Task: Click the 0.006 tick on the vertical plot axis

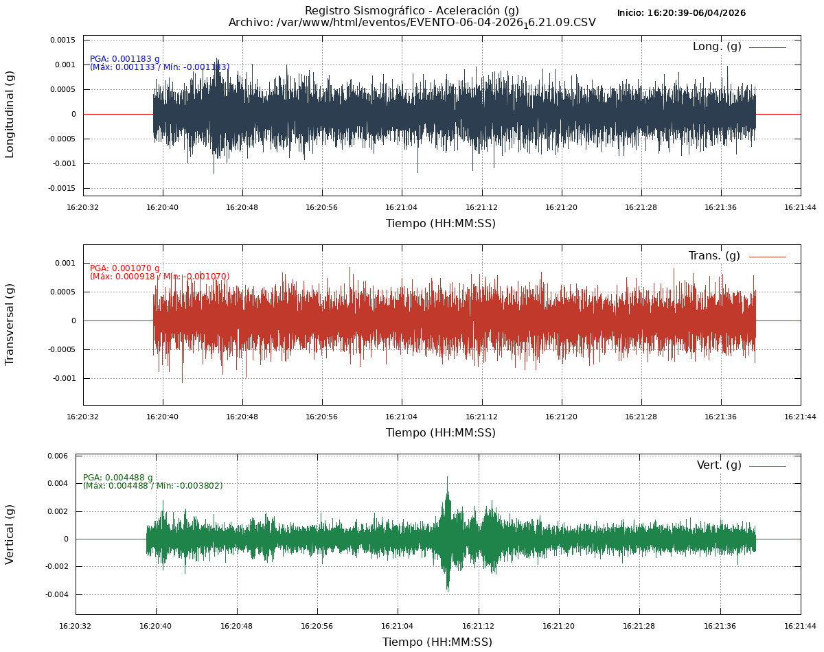Action: 57,456
